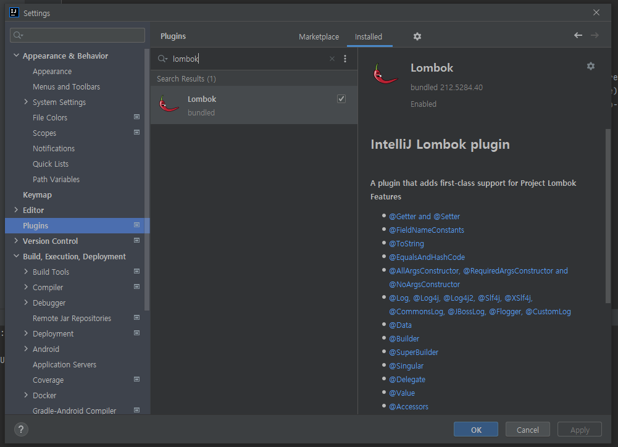Expand System Settings node
Screen dimensions: 618x447
click(x=26, y=102)
